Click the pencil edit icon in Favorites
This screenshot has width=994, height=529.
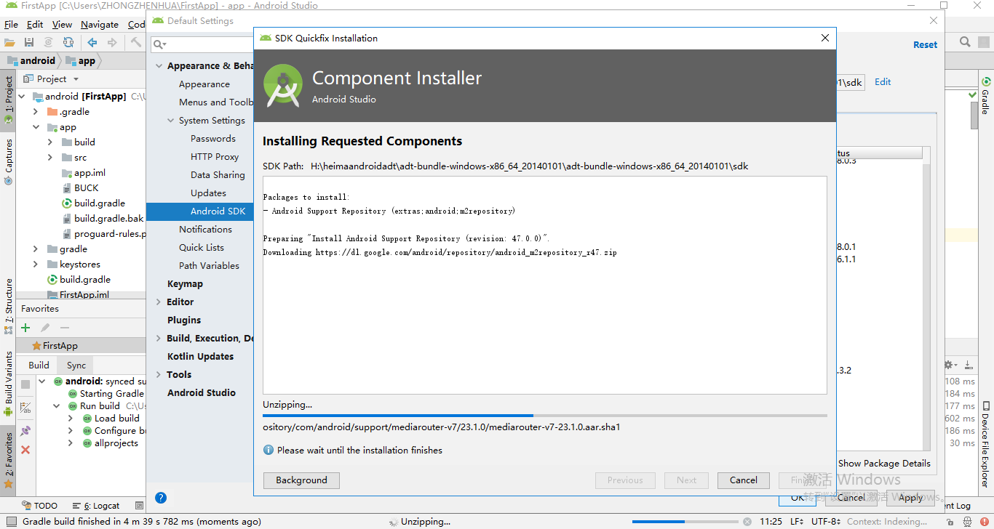click(45, 328)
